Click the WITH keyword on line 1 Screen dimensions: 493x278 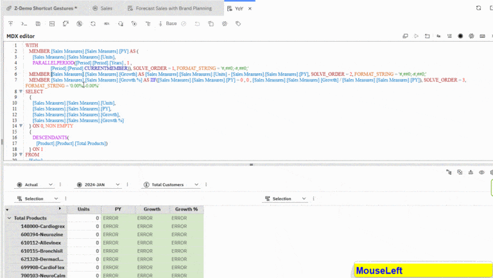[31, 46]
